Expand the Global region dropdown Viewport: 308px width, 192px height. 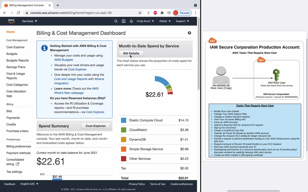pyautogui.click(x=165, y=21)
